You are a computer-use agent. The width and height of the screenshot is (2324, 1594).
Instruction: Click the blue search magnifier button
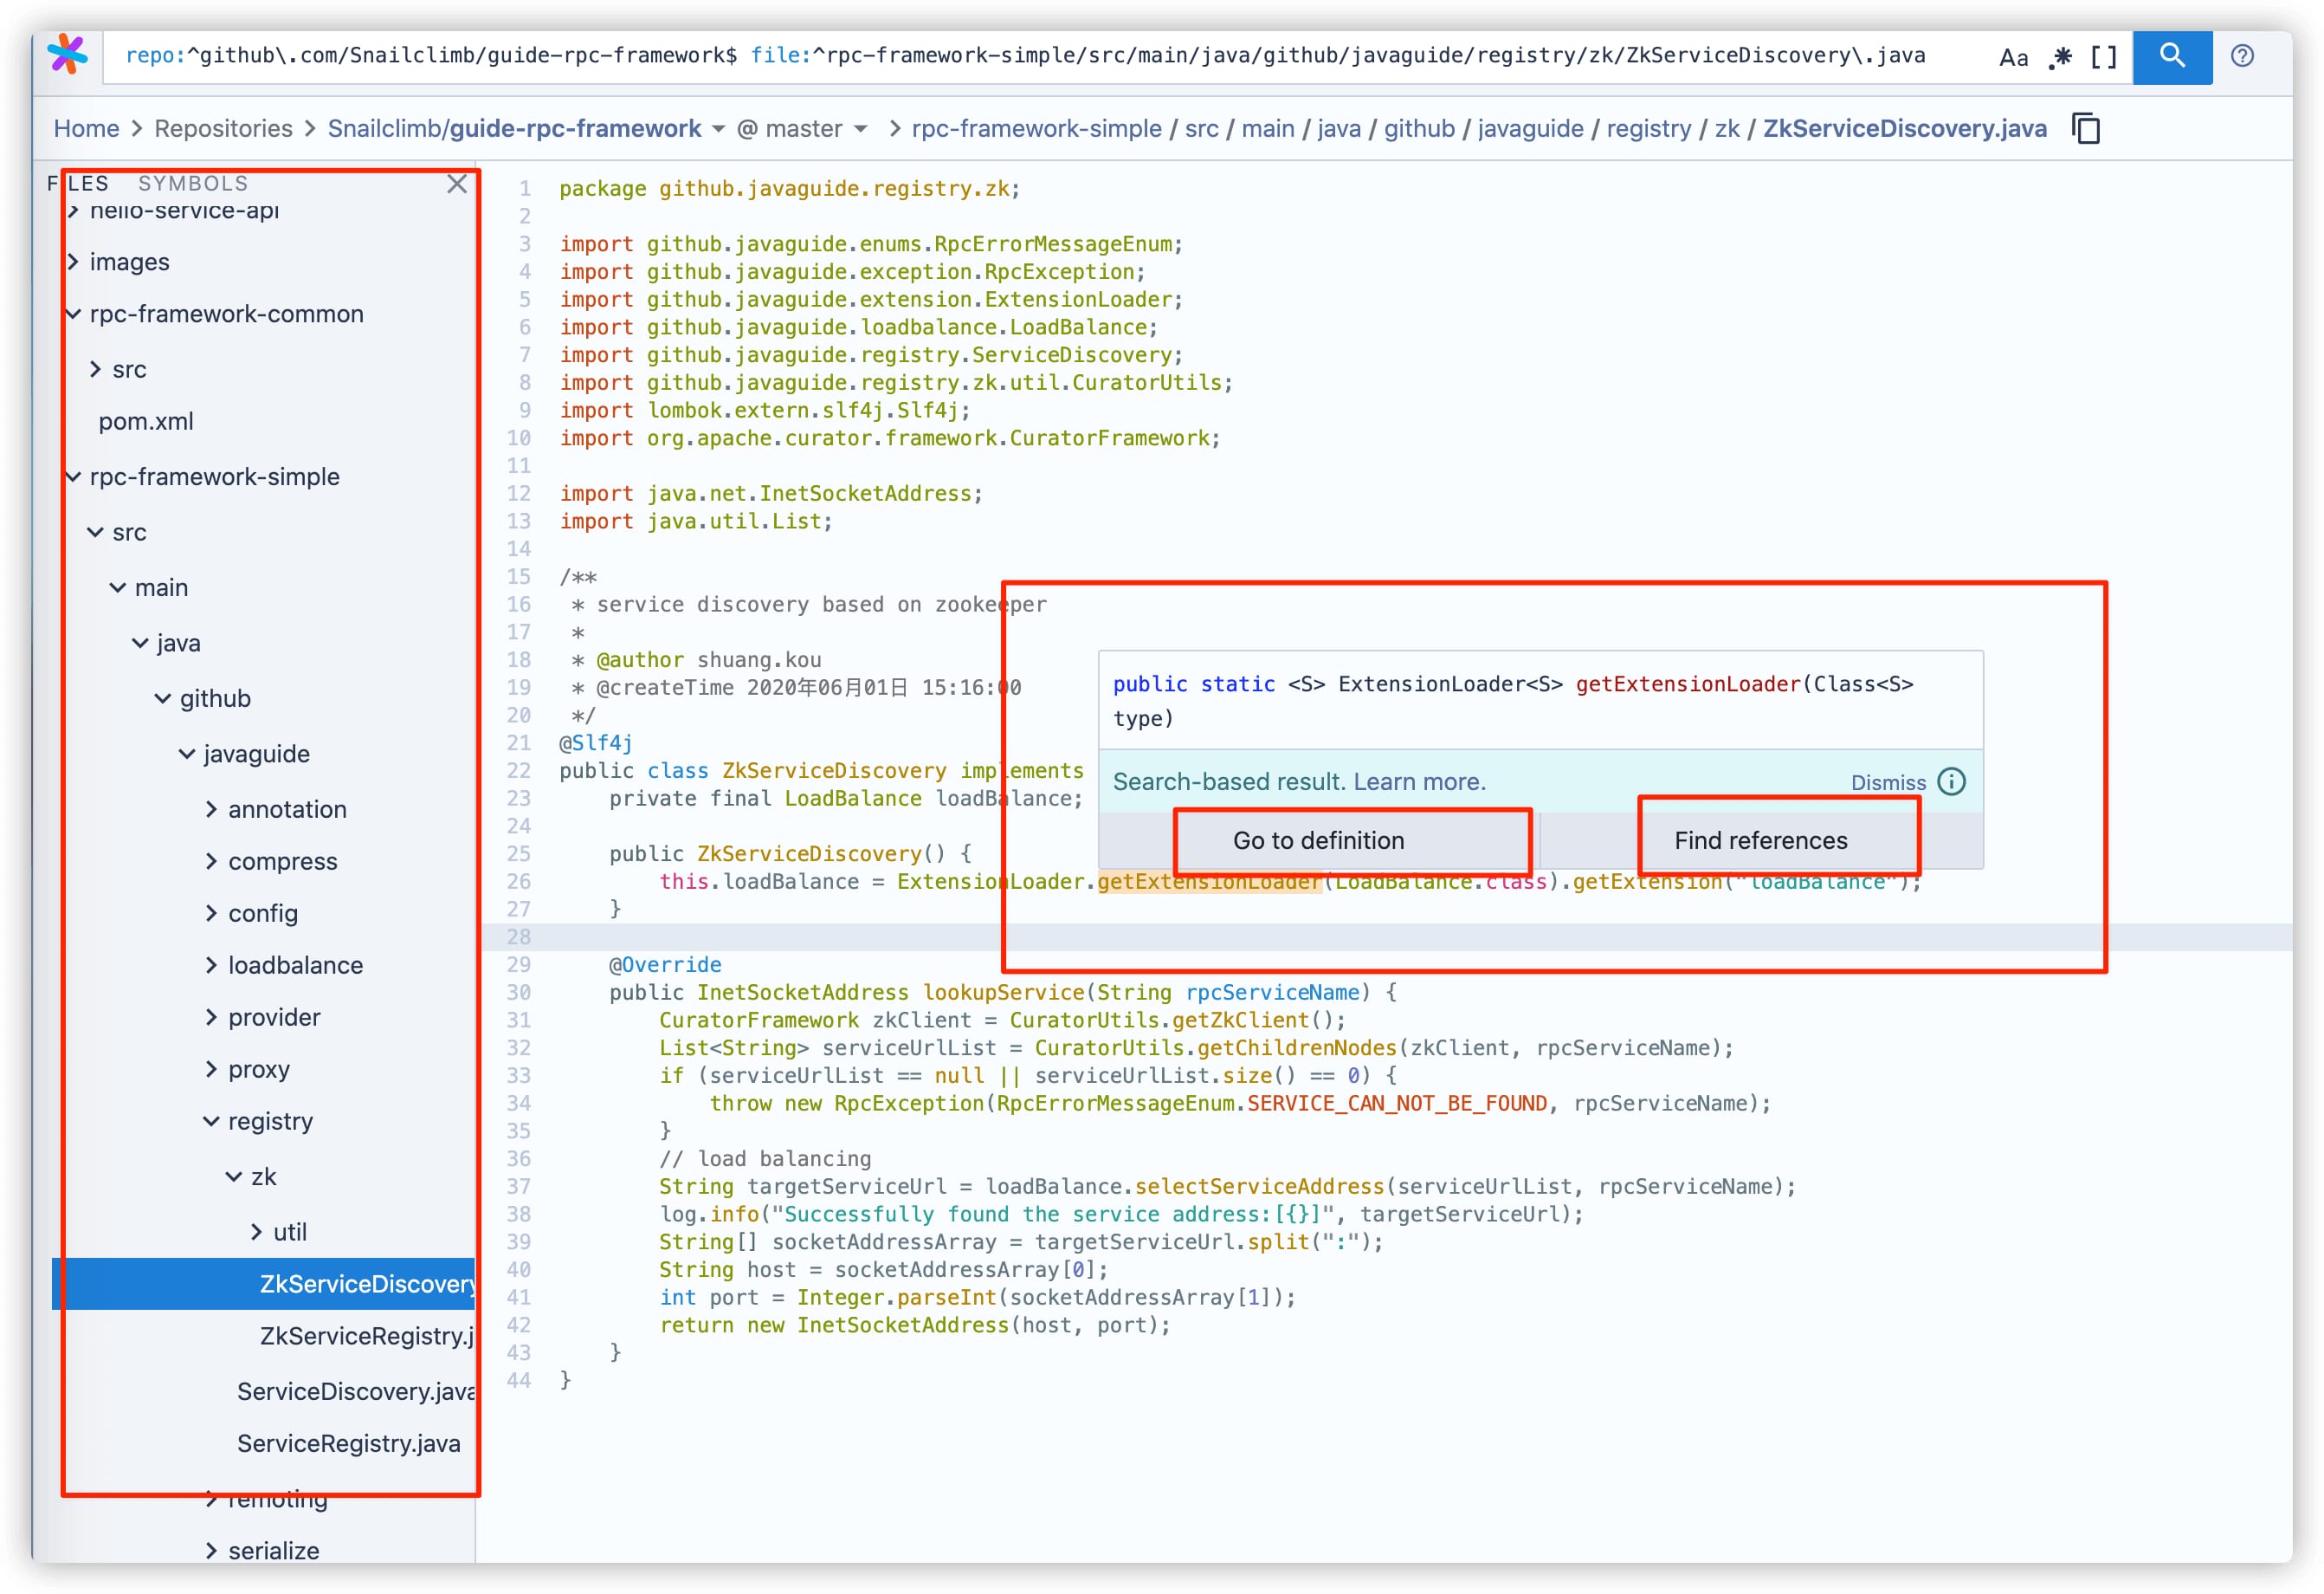[x=2172, y=56]
